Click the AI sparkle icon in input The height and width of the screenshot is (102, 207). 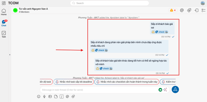coord(165,90)
